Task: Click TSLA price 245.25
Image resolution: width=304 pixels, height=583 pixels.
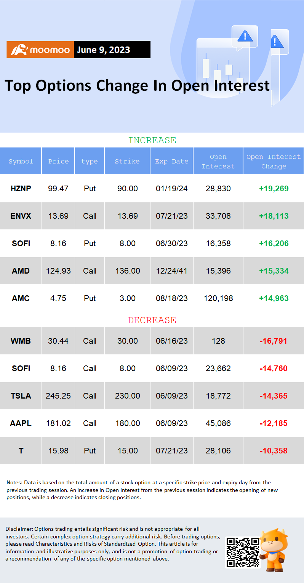Action: tap(58, 396)
